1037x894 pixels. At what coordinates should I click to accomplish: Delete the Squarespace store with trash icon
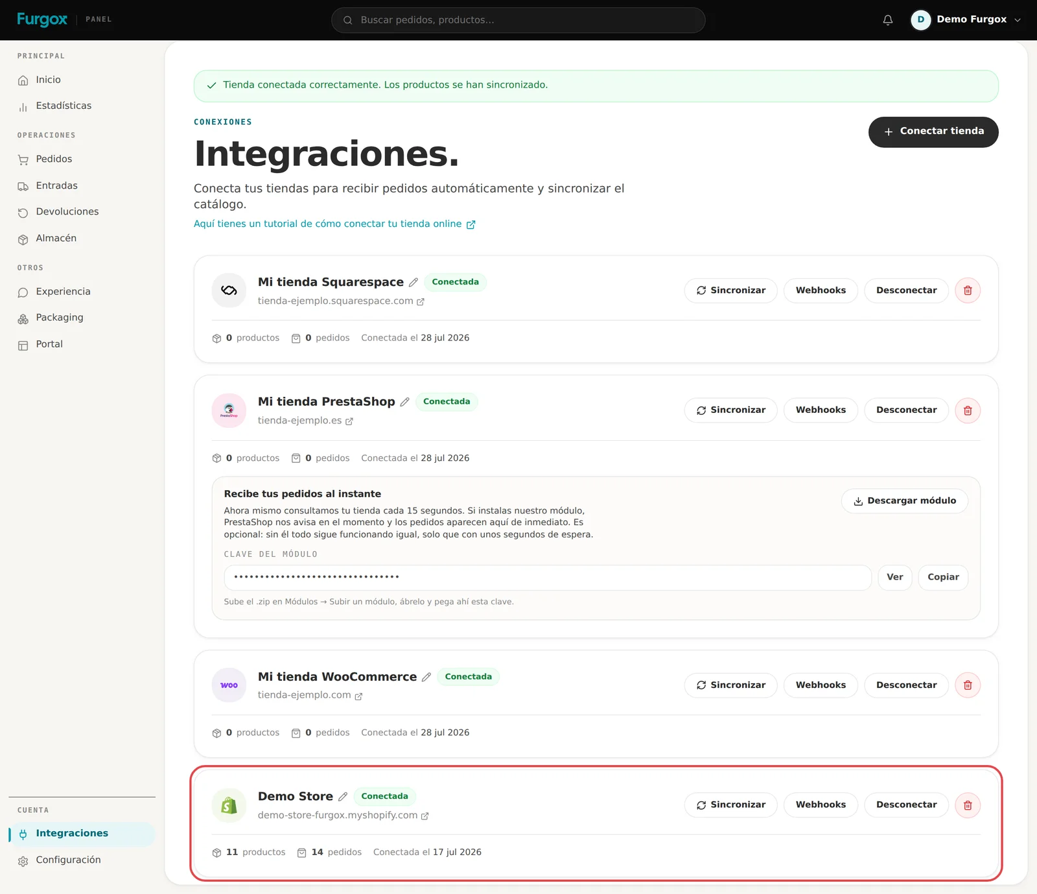point(968,290)
